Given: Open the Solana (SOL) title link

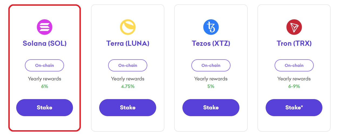Looking at the screenshot, I should 45,43.
